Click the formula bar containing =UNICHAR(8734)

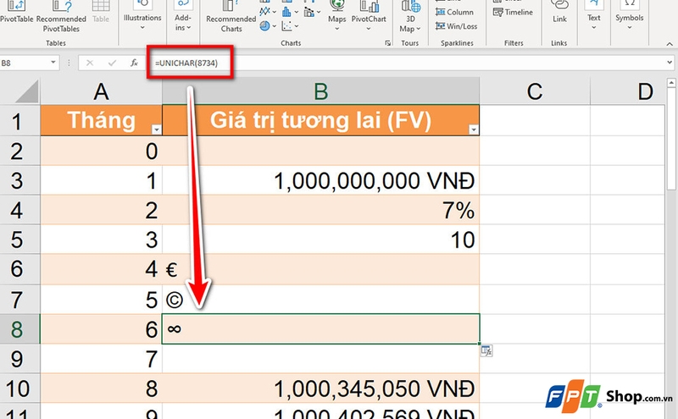407,63
